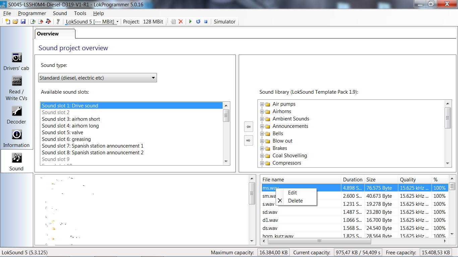This screenshot has height=257, width=458.
Task: Open the Programmer menu
Action: 32,13
